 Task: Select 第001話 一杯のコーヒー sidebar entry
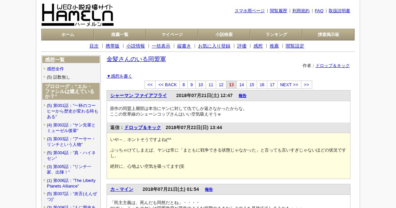click(x=73, y=111)
